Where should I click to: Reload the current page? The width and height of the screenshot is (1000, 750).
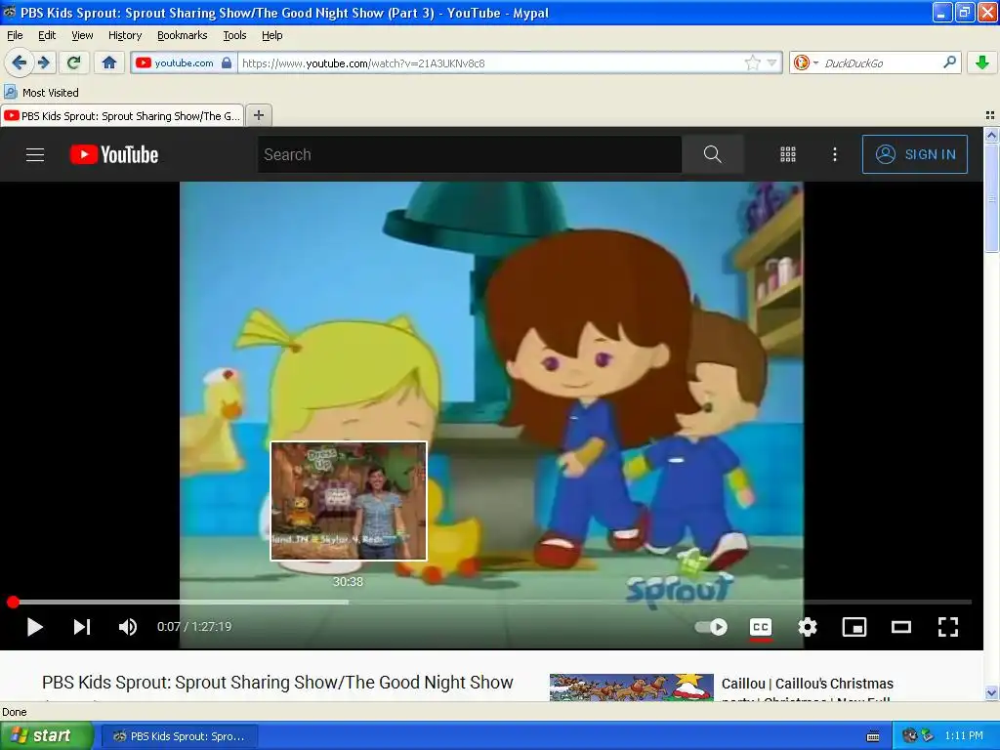click(74, 62)
